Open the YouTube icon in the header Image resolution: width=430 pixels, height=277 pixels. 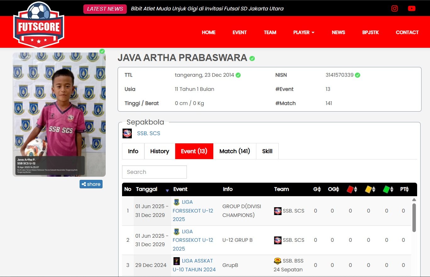click(411, 8)
